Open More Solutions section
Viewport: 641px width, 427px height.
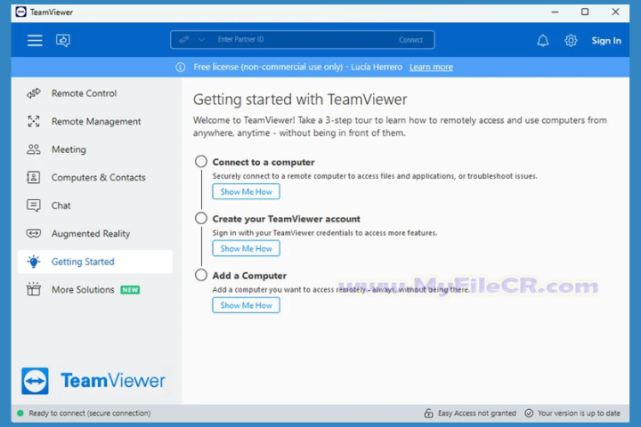click(x=95, y=290)
